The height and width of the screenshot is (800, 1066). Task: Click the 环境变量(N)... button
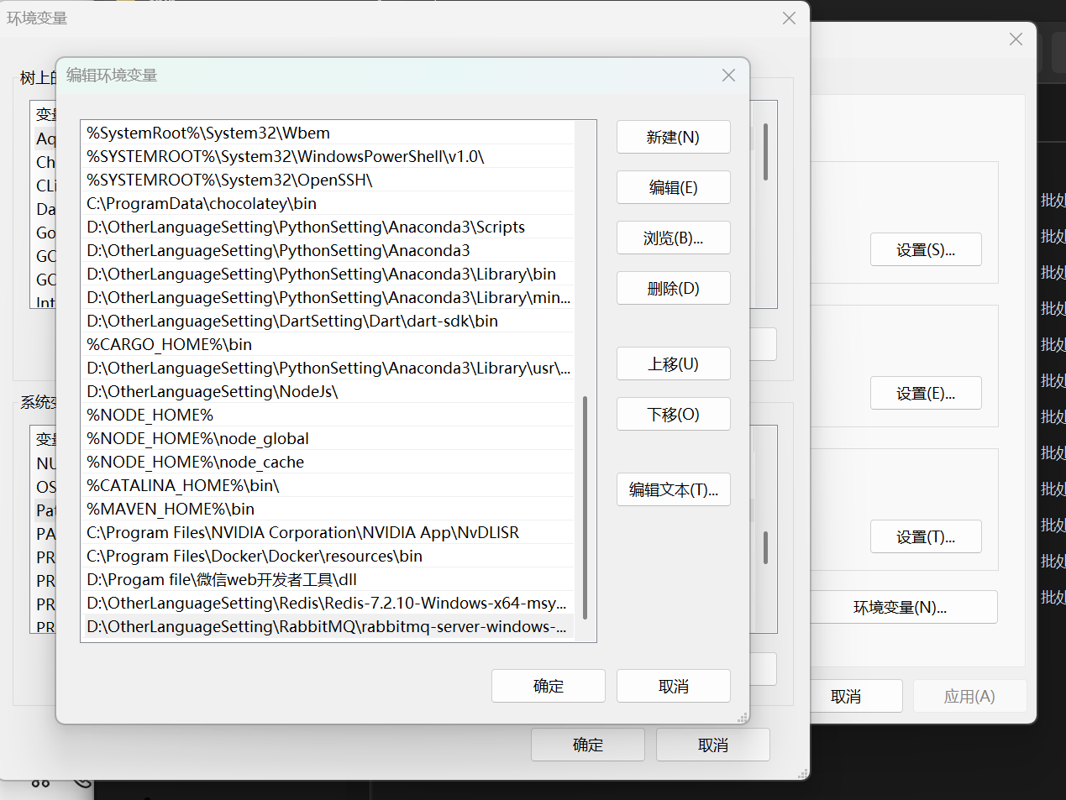tap(900, 608)
